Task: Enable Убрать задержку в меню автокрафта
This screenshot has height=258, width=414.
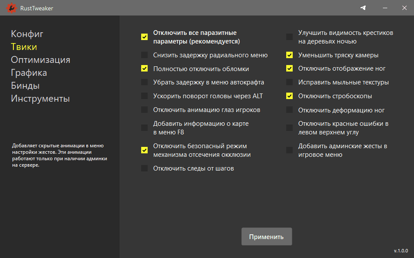Action: pyautogui.click(x=144, y=82)
